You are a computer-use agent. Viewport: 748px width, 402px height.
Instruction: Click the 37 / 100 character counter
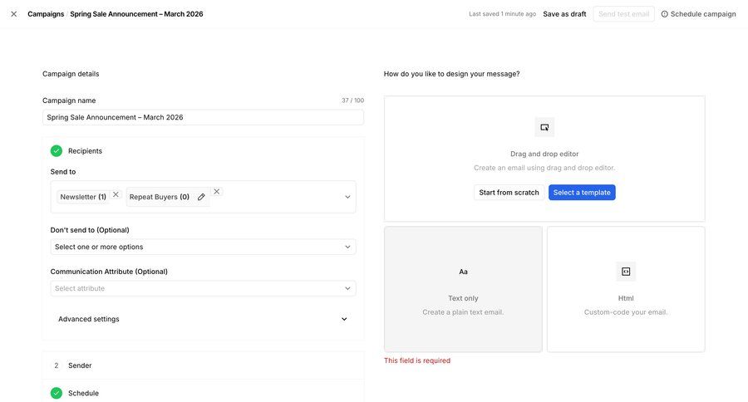tap(352, 100)
